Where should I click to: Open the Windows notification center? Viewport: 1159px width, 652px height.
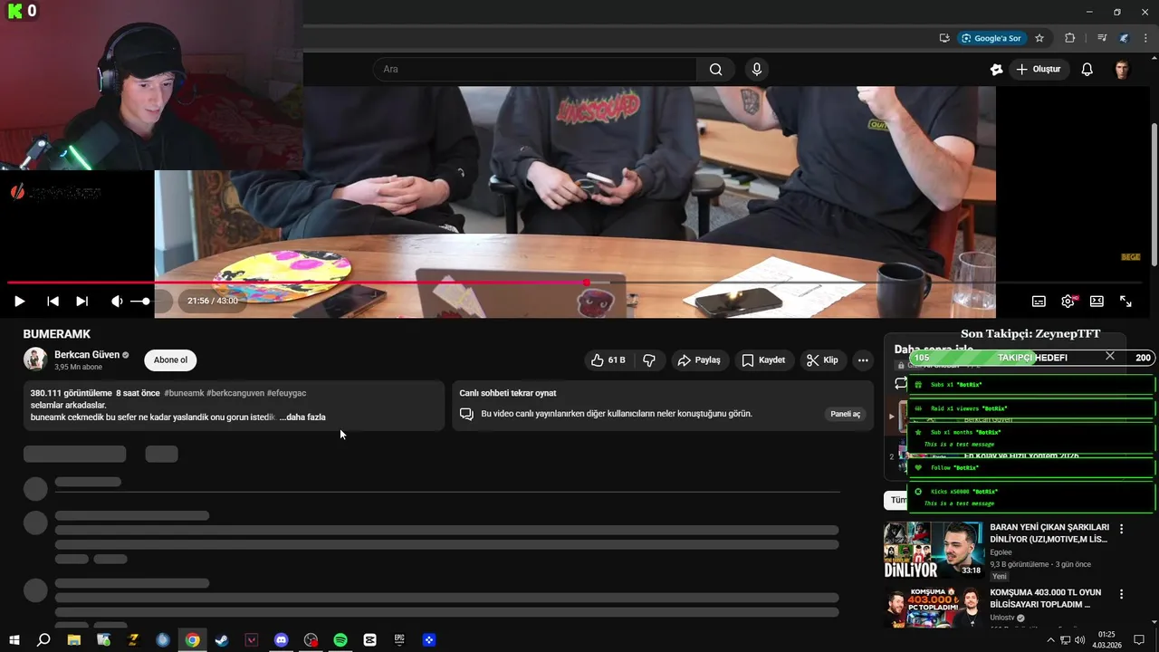click(1139, 640)
